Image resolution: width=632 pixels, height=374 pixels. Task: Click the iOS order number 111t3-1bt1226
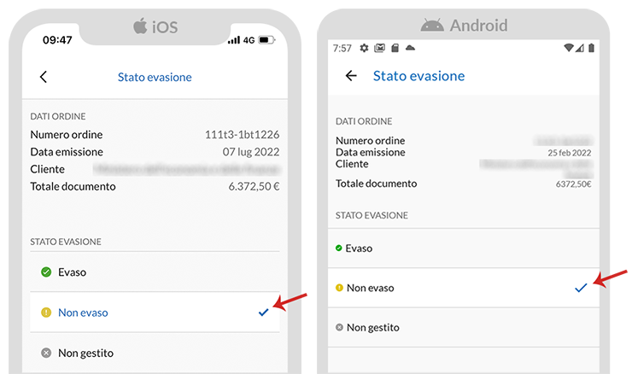tap(243, 135)
